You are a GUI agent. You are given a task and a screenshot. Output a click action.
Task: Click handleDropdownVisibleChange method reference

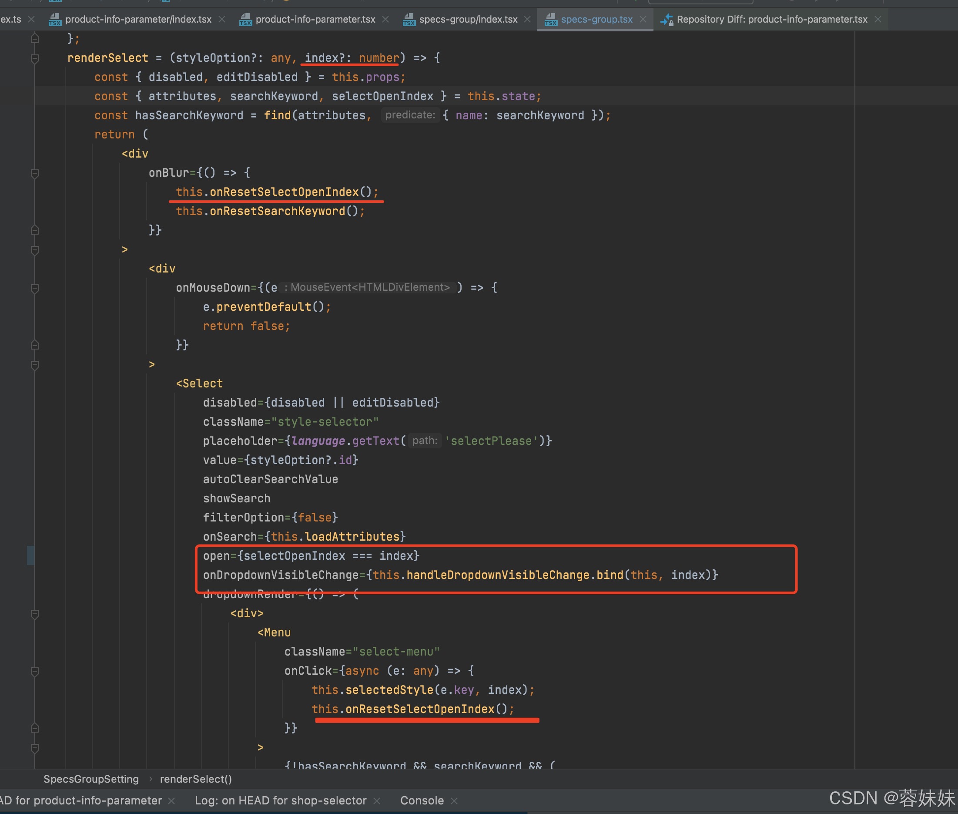498,575
